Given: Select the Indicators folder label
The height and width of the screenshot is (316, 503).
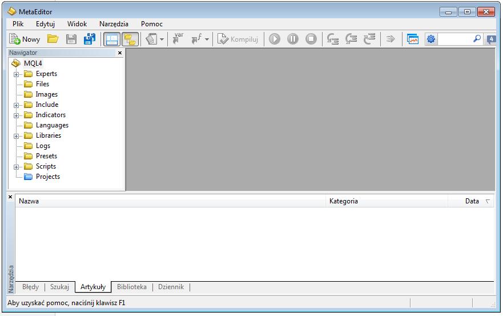Looking at the screenshot, I should coord(51,115).
